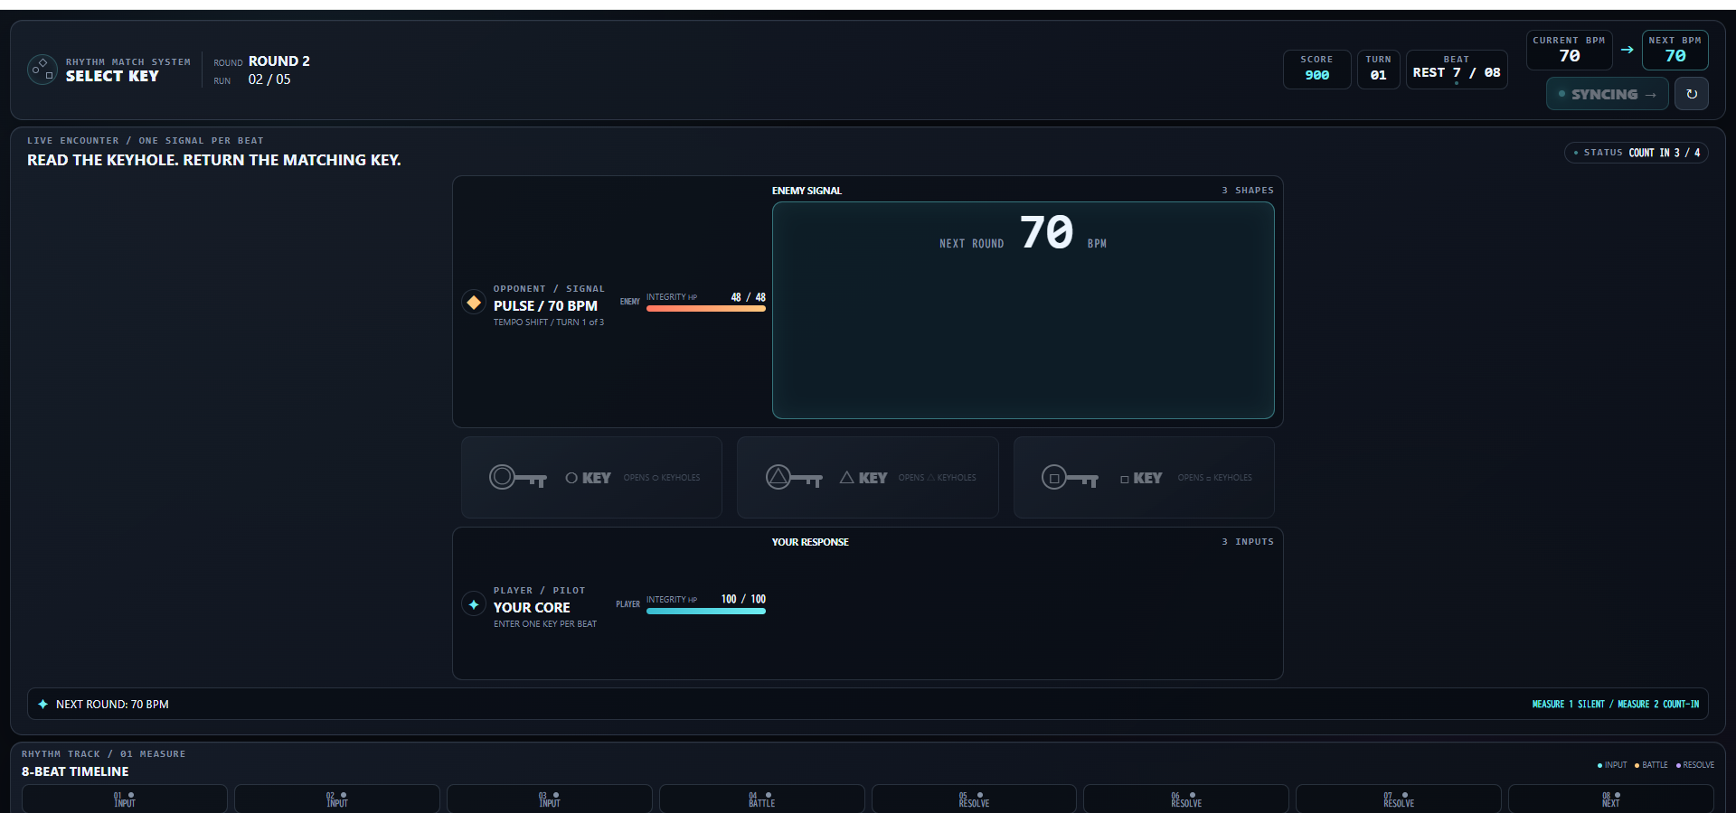Image resolution: width=1736 pixels, height=813 pixels.
Task: Click the orange diamond opponent icon
Action: click(474, 302)
